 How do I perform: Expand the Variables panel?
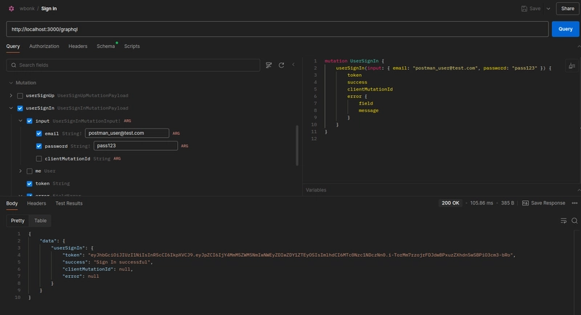[578, 190]
